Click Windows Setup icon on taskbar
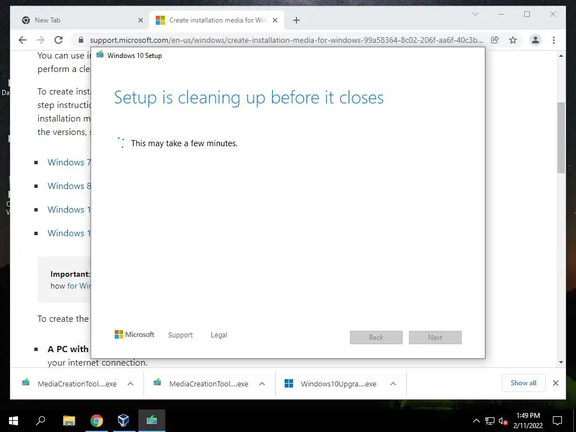Image resolution: width=576 pixels, height=432 pixels. (x=152, y=421)
